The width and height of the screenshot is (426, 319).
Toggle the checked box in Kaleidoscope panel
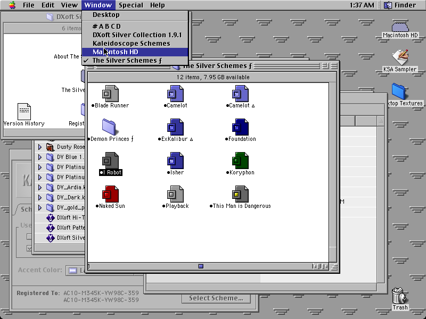[29, 248]
